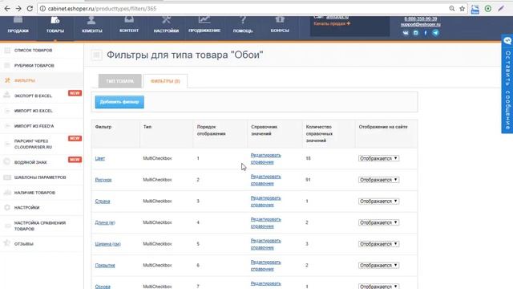Screen dimensions: 513x289
Task: Open the Контент section in top navigation
Action: (x=129, y=25)
